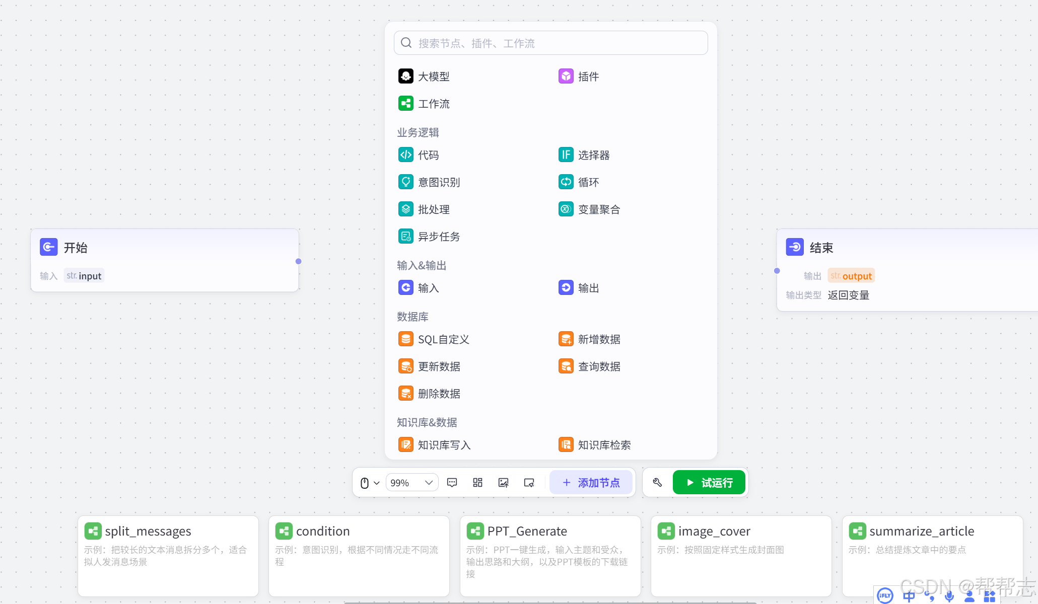Focus the node search input field

551,43
